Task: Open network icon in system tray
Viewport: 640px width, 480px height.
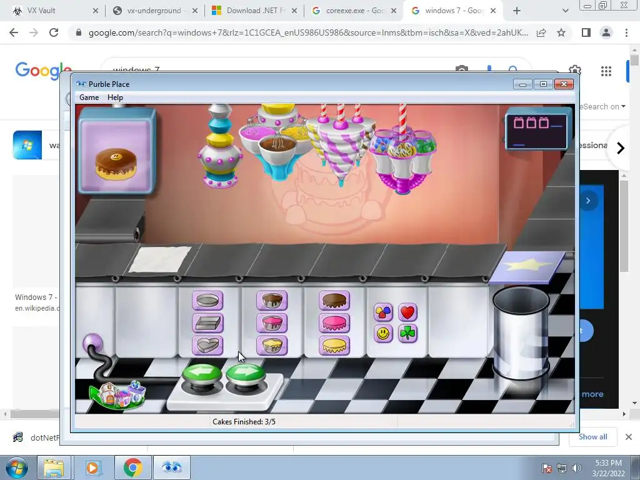Action: pyautogui.click(x=562, y=467)
